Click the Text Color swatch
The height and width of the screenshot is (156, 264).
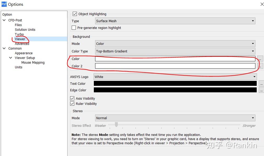pos(175,83)
